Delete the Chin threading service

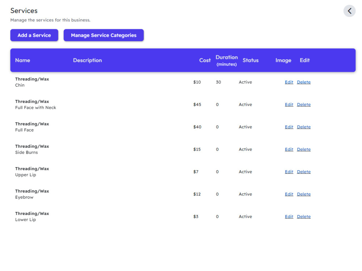(304, 82)
